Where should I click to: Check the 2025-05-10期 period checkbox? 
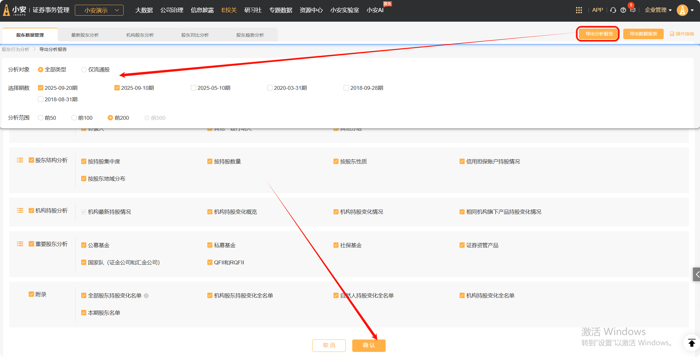tap(193, 88)
